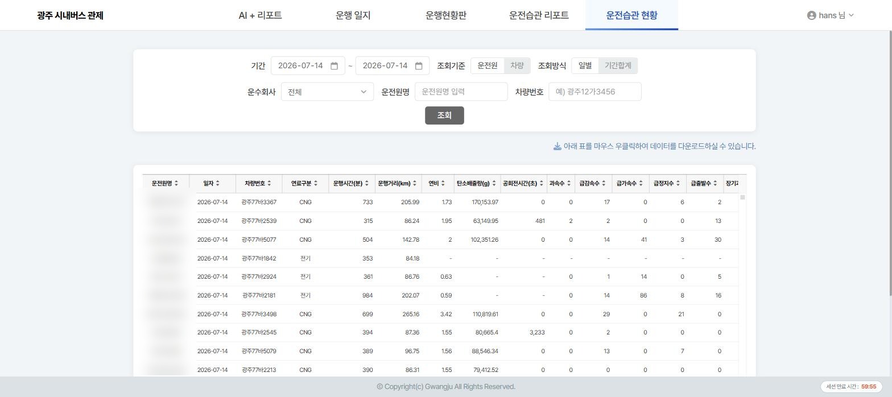
Task: Click vehicle number 광주77바2539
Action: tap(259, 221)
